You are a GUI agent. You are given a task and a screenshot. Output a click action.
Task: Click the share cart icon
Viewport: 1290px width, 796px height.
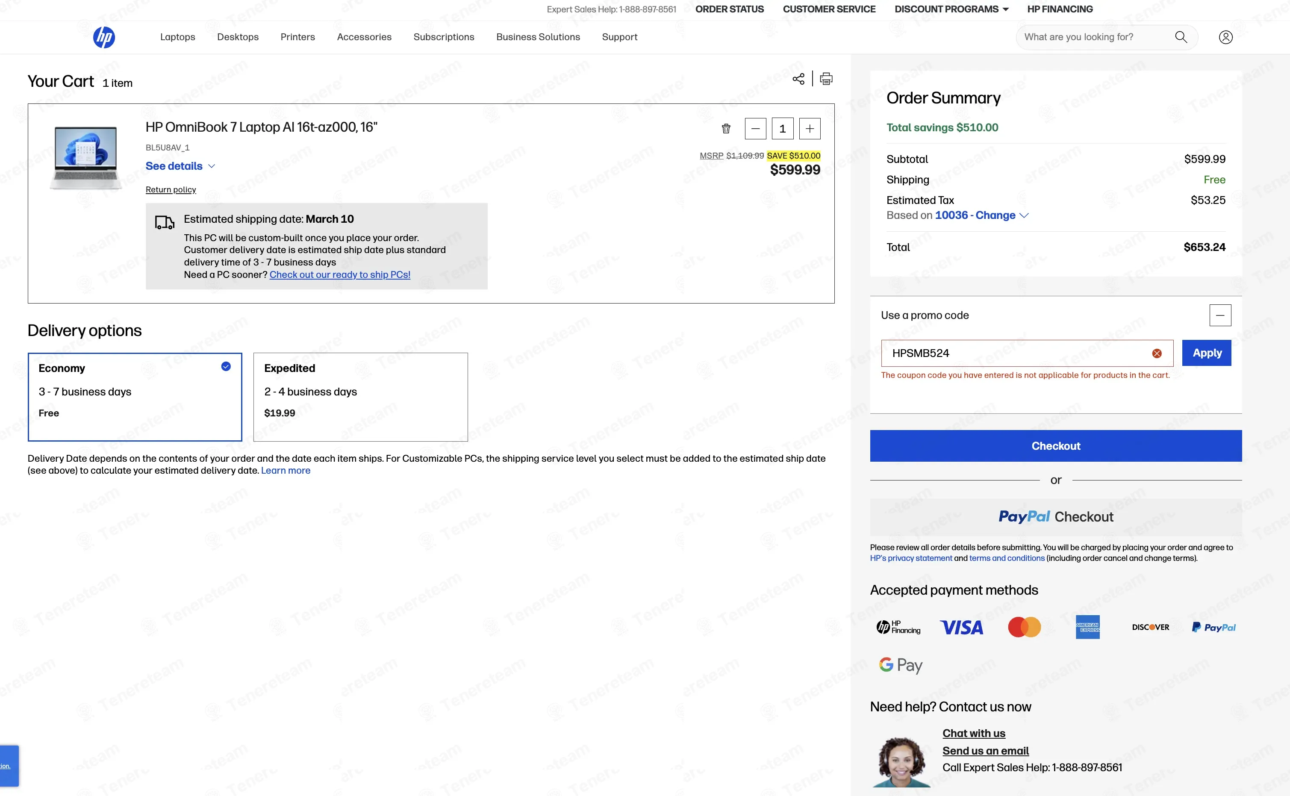tap(798, 79)
